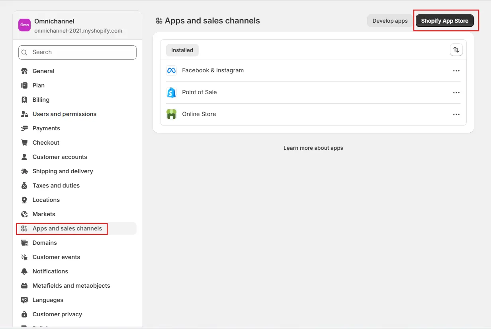Click inside the Search settings field
This screenshot has width=491, height=329.
point(77,52)
